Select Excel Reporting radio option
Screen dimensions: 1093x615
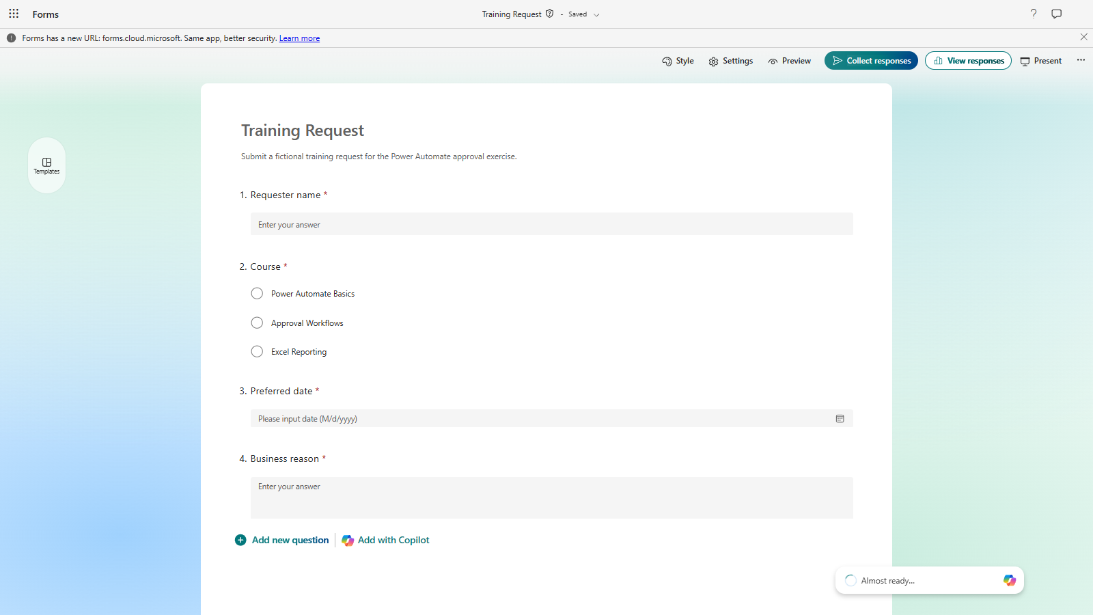coord(257,351)
